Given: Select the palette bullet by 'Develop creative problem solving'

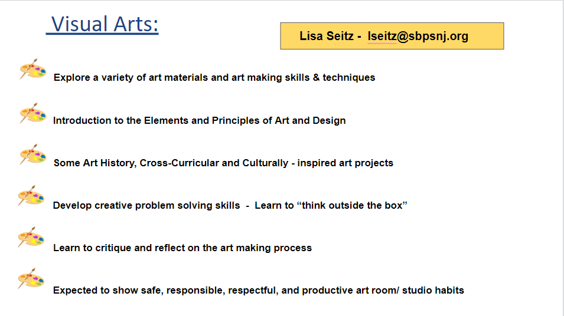Looking at the screenshot, I should pos(31,196).
